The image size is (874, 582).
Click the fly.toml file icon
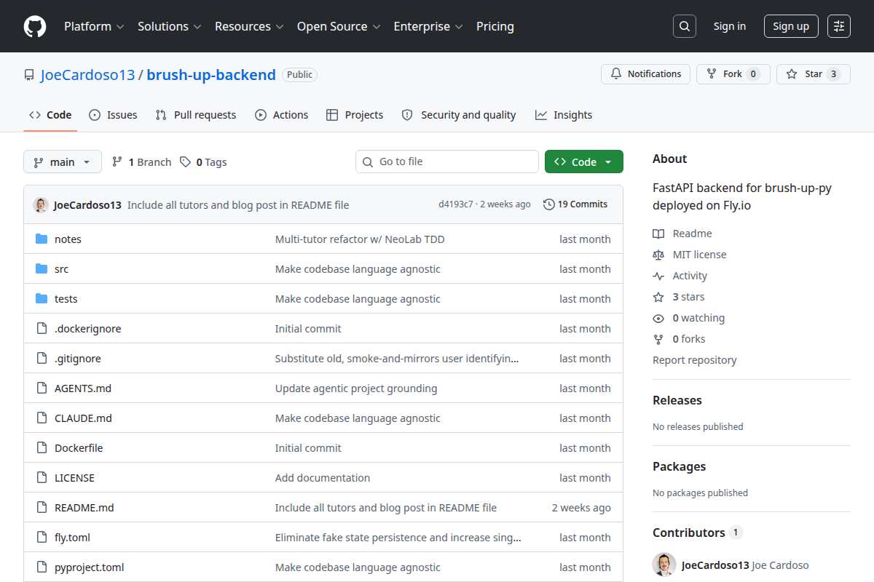pos(42,538)
